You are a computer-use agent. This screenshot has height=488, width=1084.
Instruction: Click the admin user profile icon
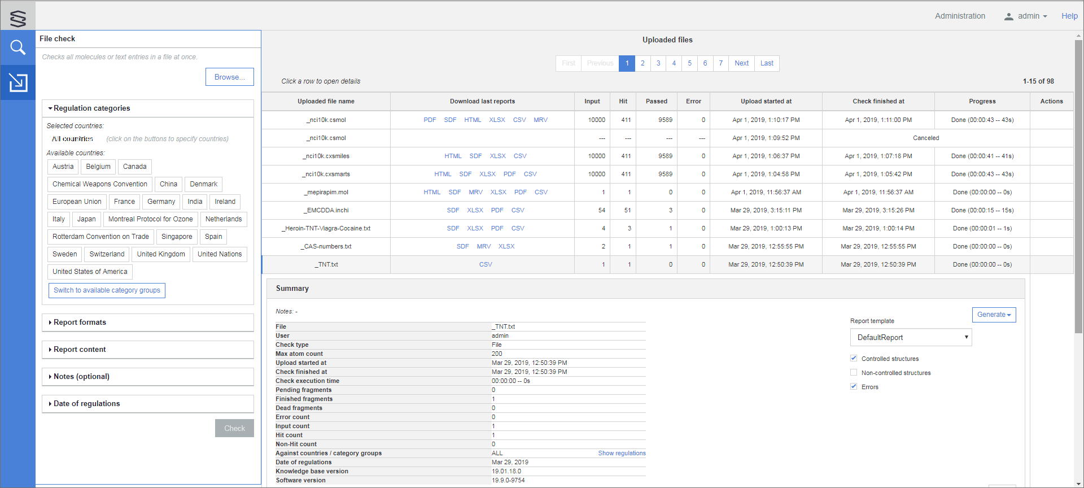pyautogui.click(x=1008, y=16)
